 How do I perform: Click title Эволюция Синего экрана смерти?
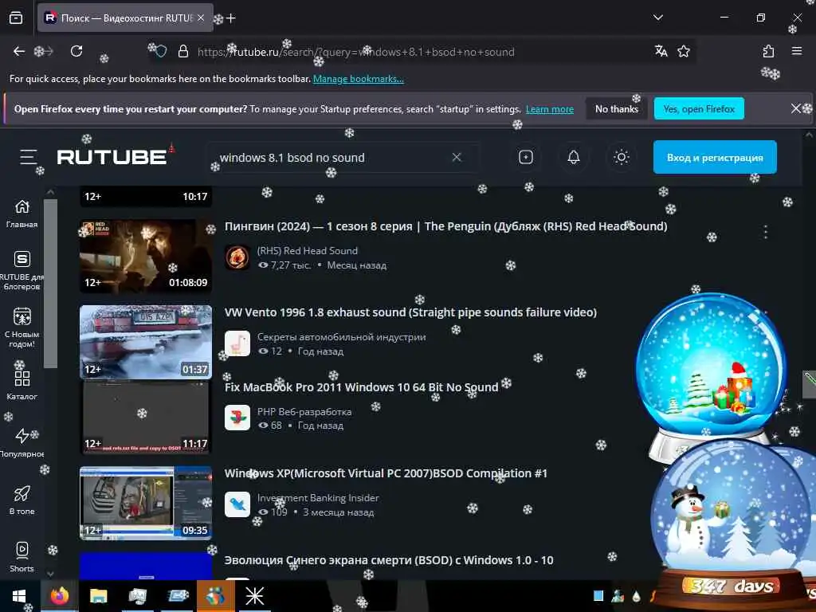[389, 560]
